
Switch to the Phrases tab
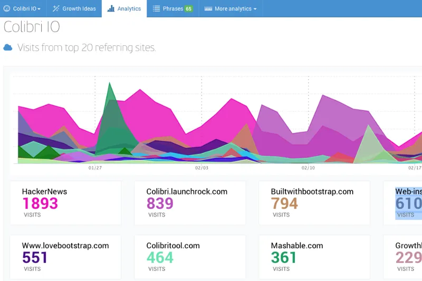(172, 8)
